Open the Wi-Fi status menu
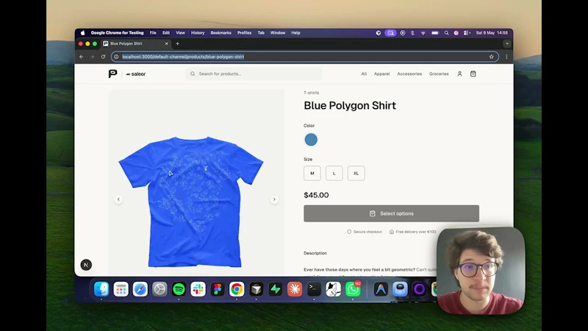The height and width of the screenshot is (331, 588). [423, 33]
